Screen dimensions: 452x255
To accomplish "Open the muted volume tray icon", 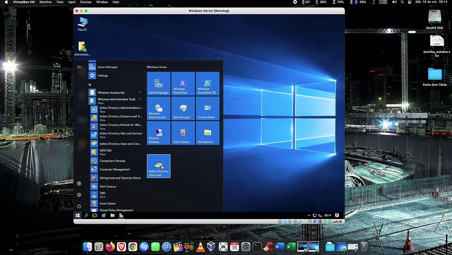I will tap(320, 215).
